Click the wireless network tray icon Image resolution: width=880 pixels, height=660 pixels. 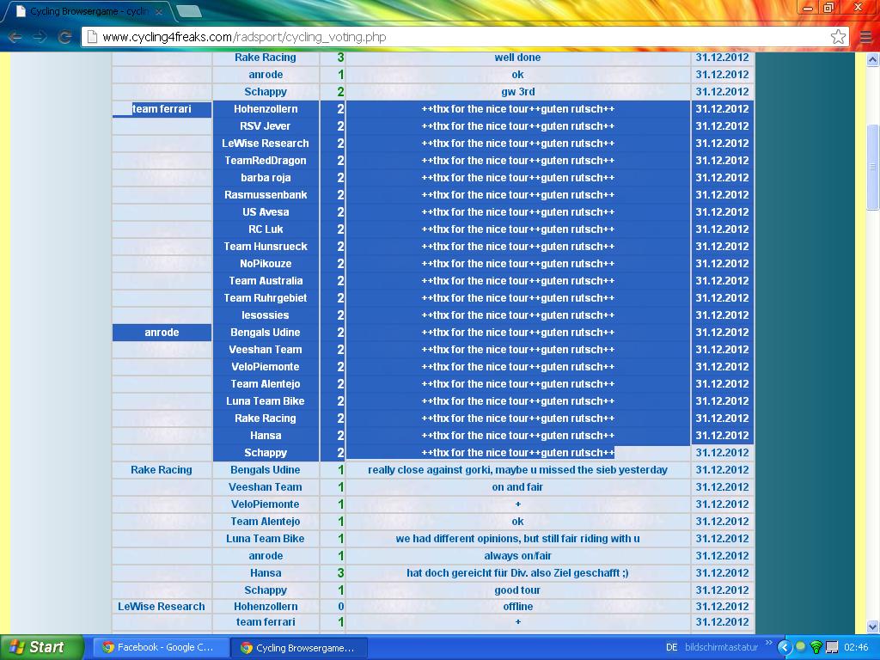point(816,647)
